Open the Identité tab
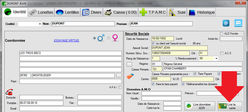This screenshot has width=248, height=112. click(x=15, y=12)
